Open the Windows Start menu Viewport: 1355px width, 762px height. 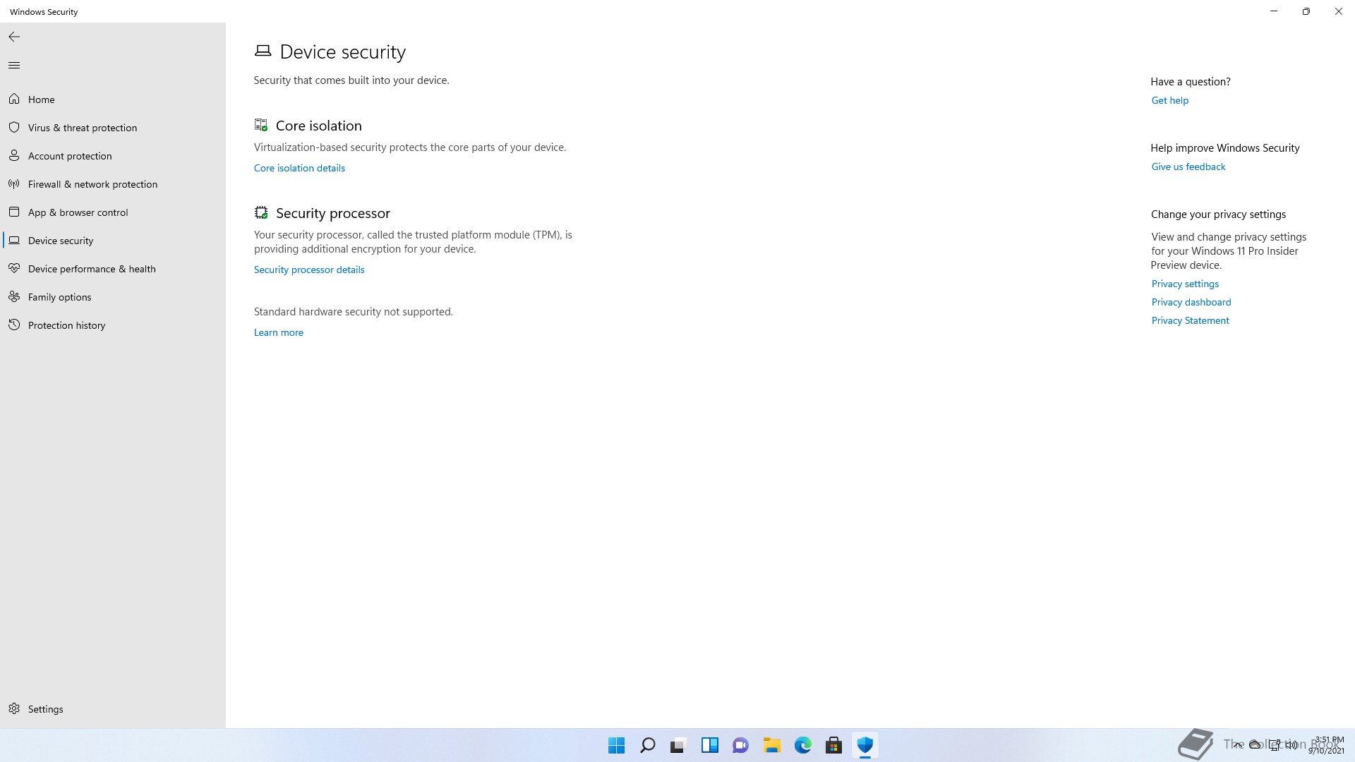[x=616, y=745]
